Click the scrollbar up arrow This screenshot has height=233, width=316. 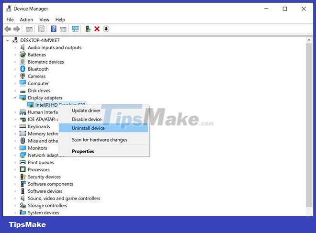(309, 40)
